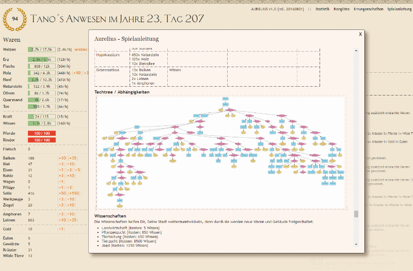Image resolution: width=413 pixels, height=271 pixels.
Task: Produce +1 Wagen
Action: [61, 182]
